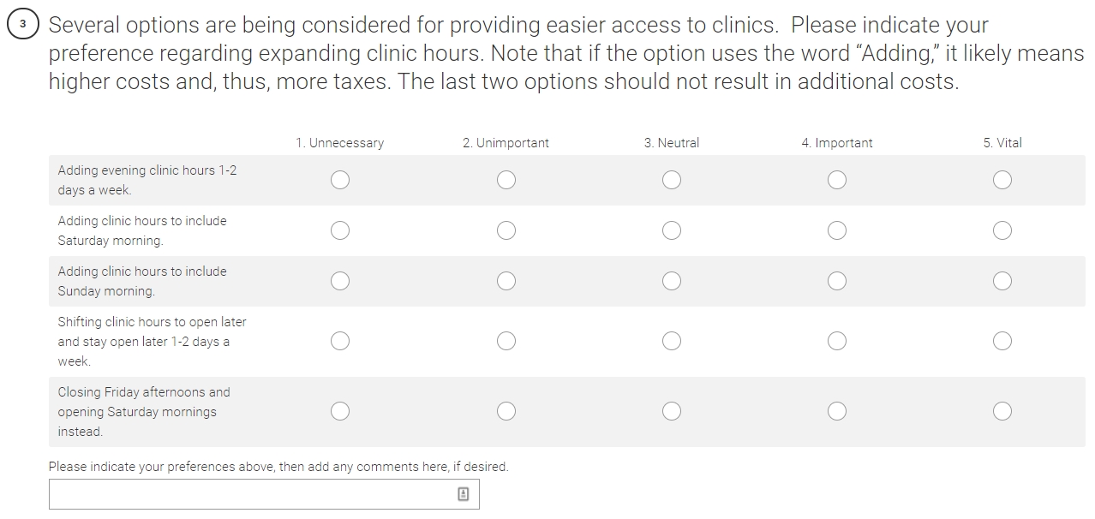This screenshot has height=519, width=1095.
Task: Choose Unimportant for closing Friday afternoons
Action: pos(506,411)
